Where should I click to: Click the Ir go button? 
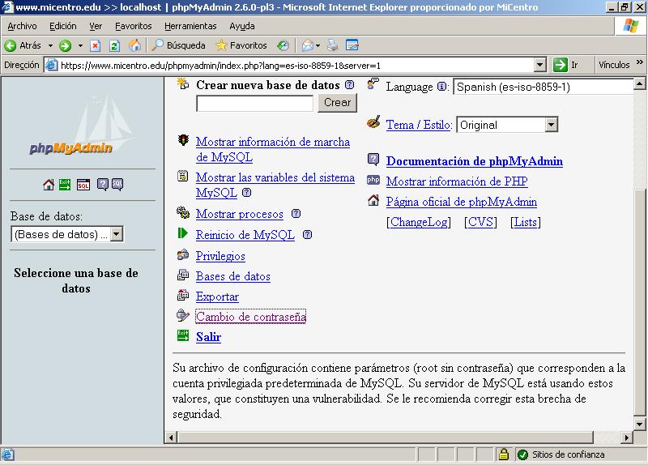coord(566,65)
